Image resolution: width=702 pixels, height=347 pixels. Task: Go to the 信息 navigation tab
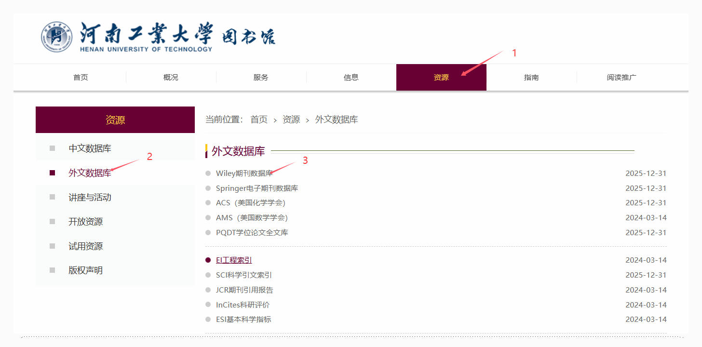351,77
